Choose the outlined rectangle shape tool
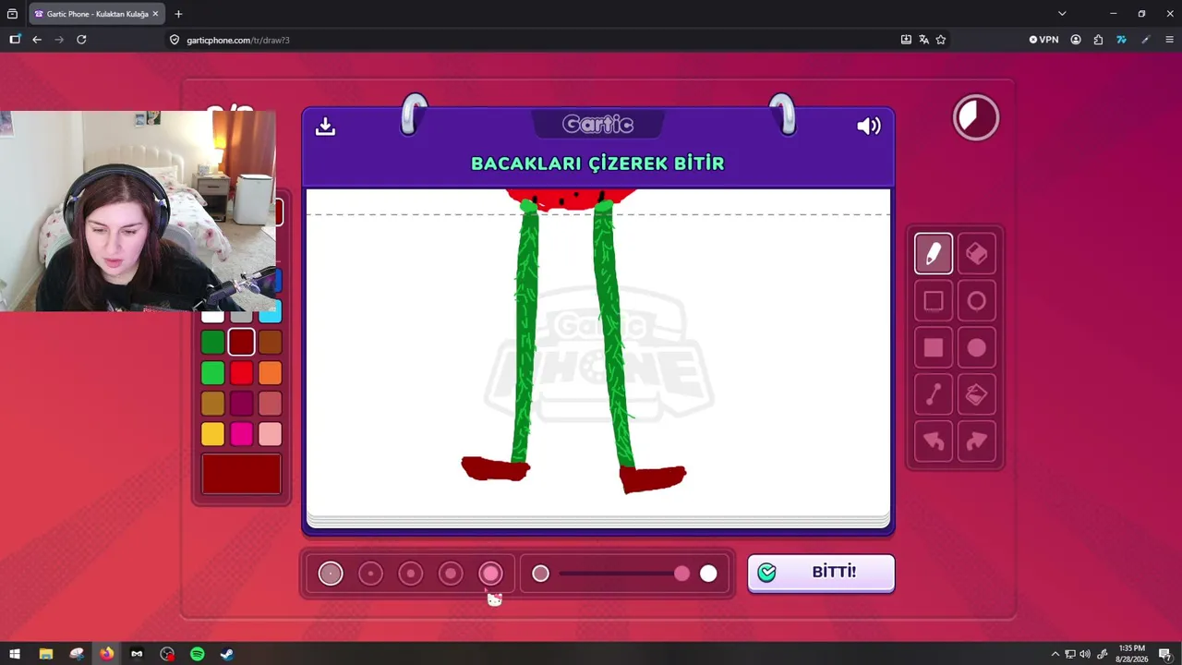1182x665 pixels. pyautogui.click(x=934, y=301)
